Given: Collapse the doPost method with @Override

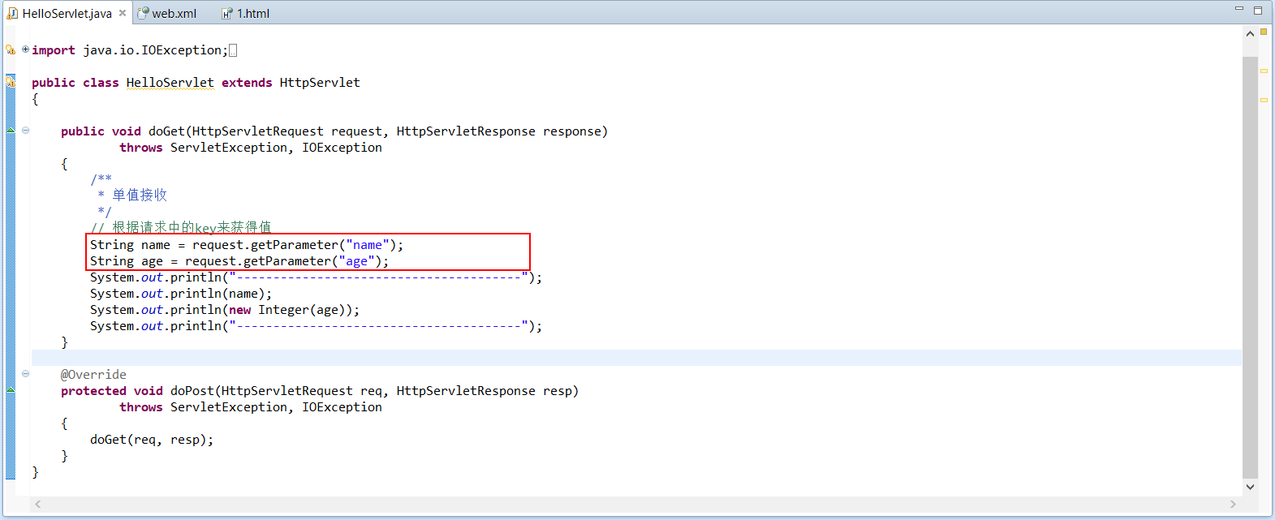Looking at the screenshot, I should [25, 373].
